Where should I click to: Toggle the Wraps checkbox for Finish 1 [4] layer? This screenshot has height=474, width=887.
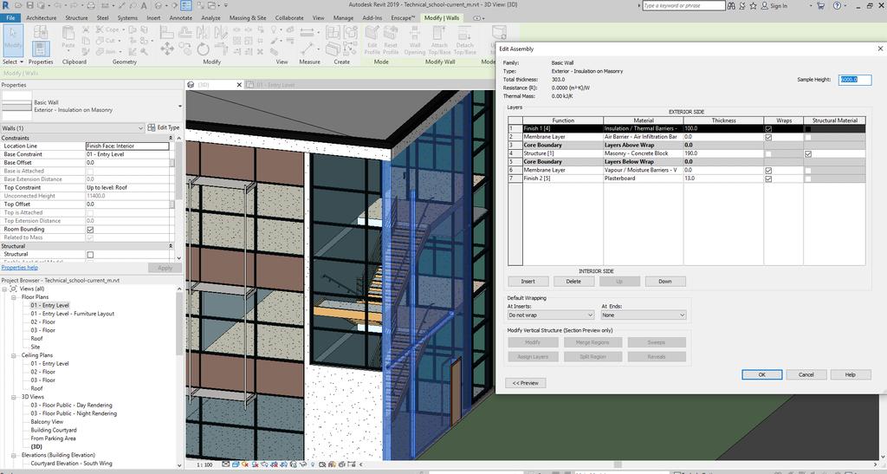point(767,128)
